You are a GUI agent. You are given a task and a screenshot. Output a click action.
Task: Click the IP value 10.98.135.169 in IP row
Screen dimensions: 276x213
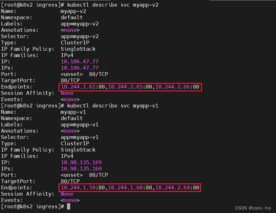(81, 163)
